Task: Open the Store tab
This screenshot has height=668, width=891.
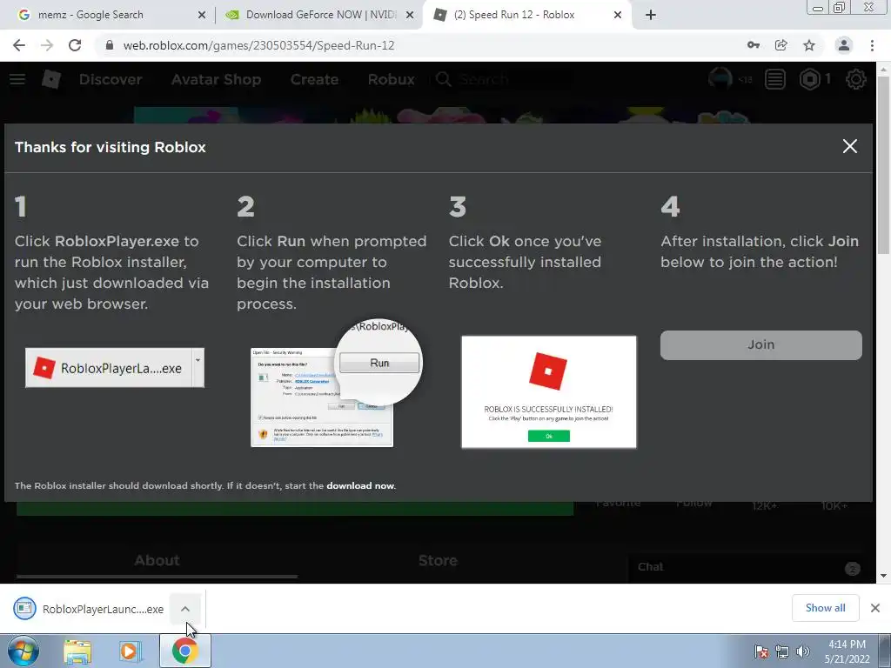Action: click(438, 561)
